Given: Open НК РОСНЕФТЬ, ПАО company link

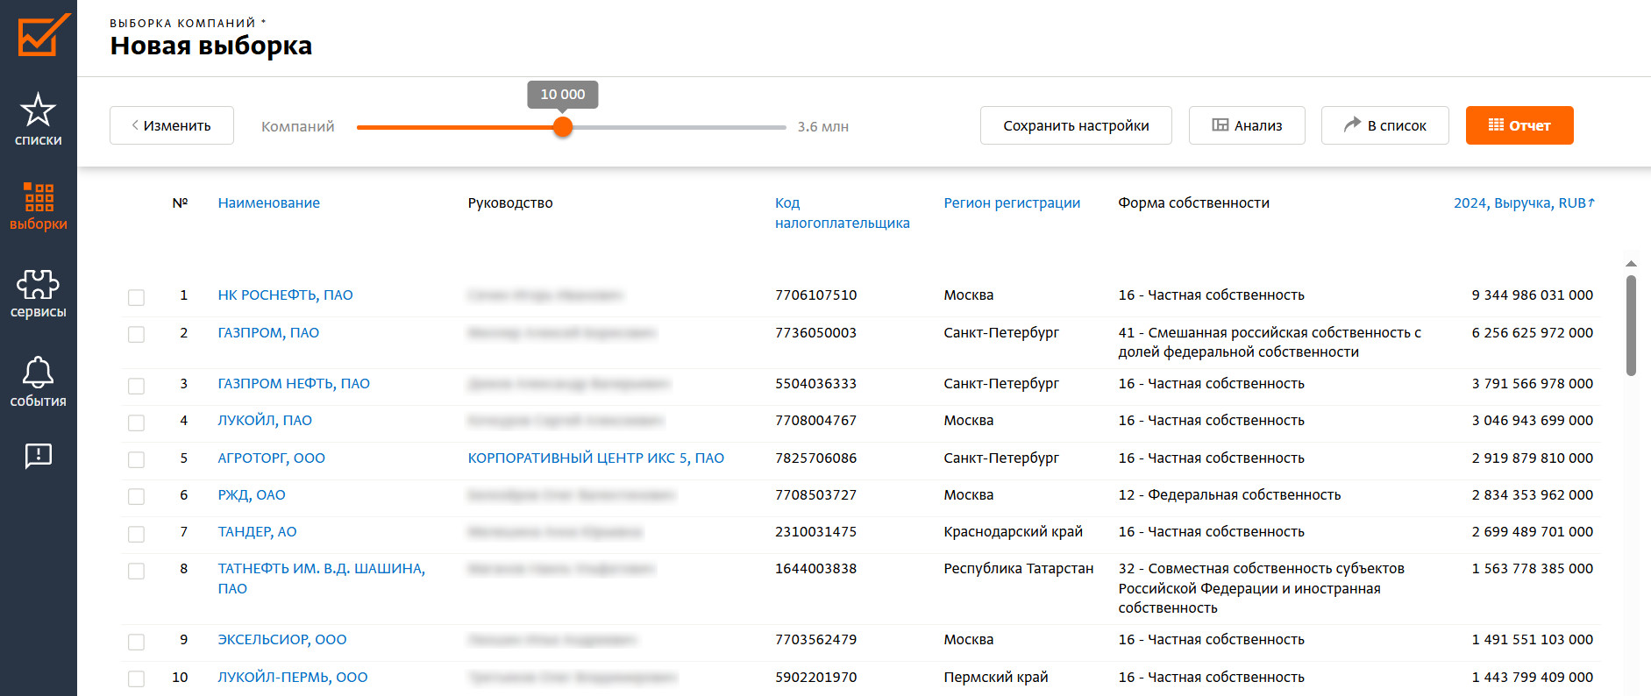Looking at the screenshot, I should [x=285, y=295].
